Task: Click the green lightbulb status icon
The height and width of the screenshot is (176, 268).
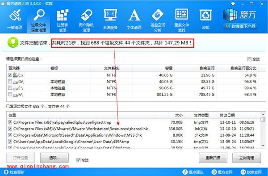Action: click(13, 42)
